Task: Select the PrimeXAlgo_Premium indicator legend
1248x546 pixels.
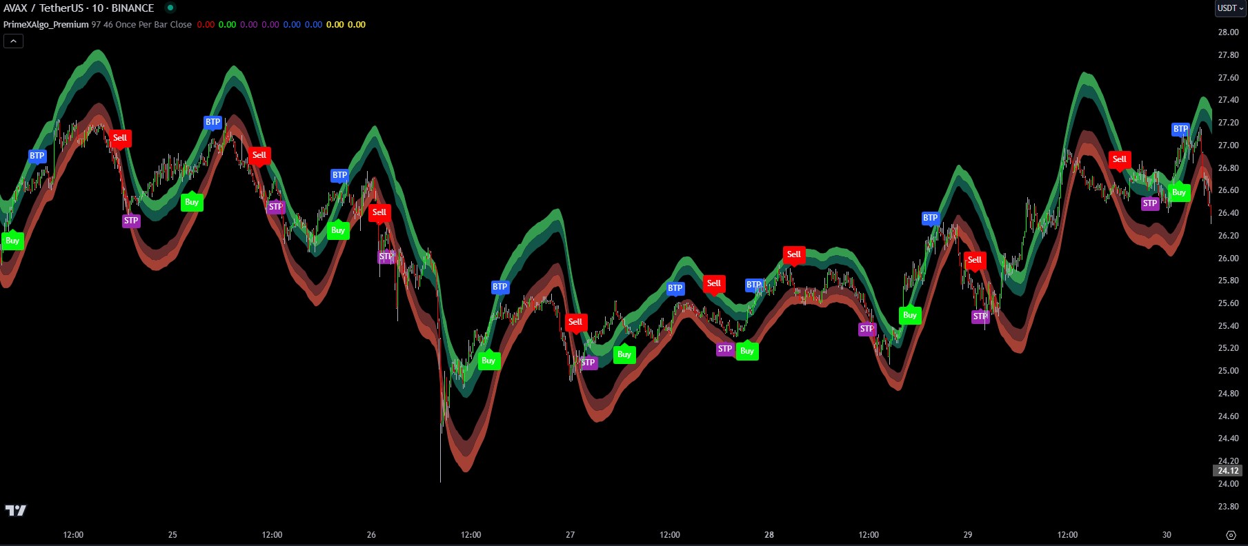Action: pos(46,25)
